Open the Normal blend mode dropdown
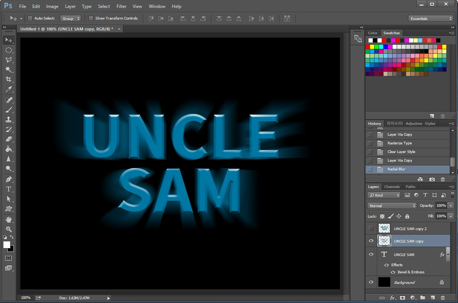This screenshot has height=303, width=458. click(392, 206)
